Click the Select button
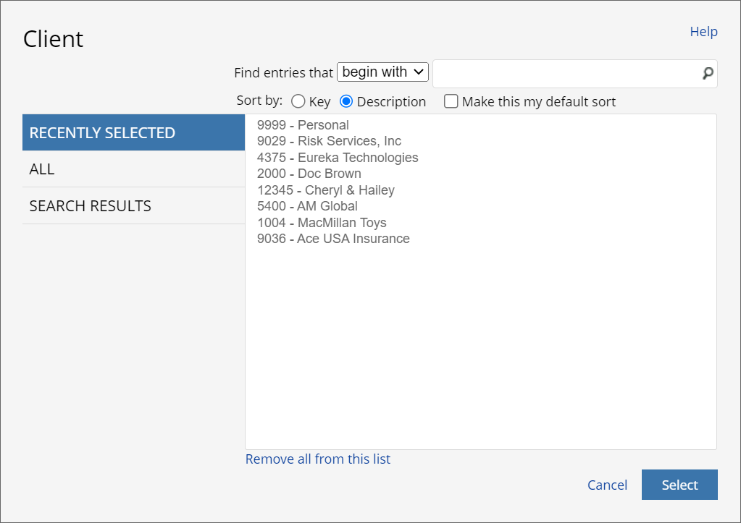This screenshot has height=523, width=741. click(679, 485)
